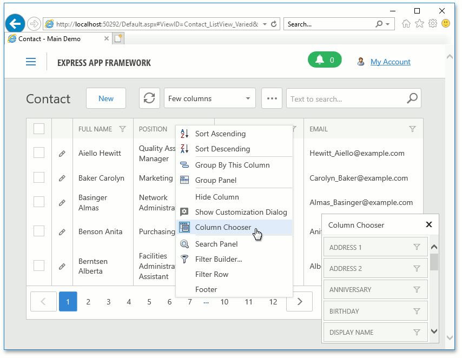The height and width of the screenshot is (358, 462).
Task: Toggle the select-all header checkbox
Action: click(x=39, y=129)
